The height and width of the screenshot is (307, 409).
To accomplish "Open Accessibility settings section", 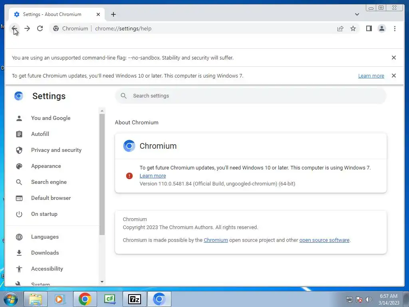I will click(x=47, y=269).
